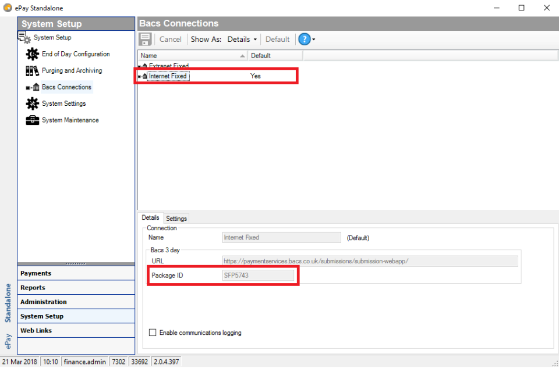Click the System Maintenance toolbox icon
559x368 pixels.
(33, 120)
